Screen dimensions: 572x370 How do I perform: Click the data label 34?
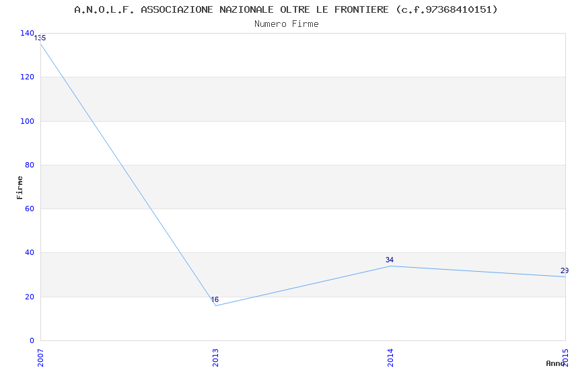pos(390,260)
